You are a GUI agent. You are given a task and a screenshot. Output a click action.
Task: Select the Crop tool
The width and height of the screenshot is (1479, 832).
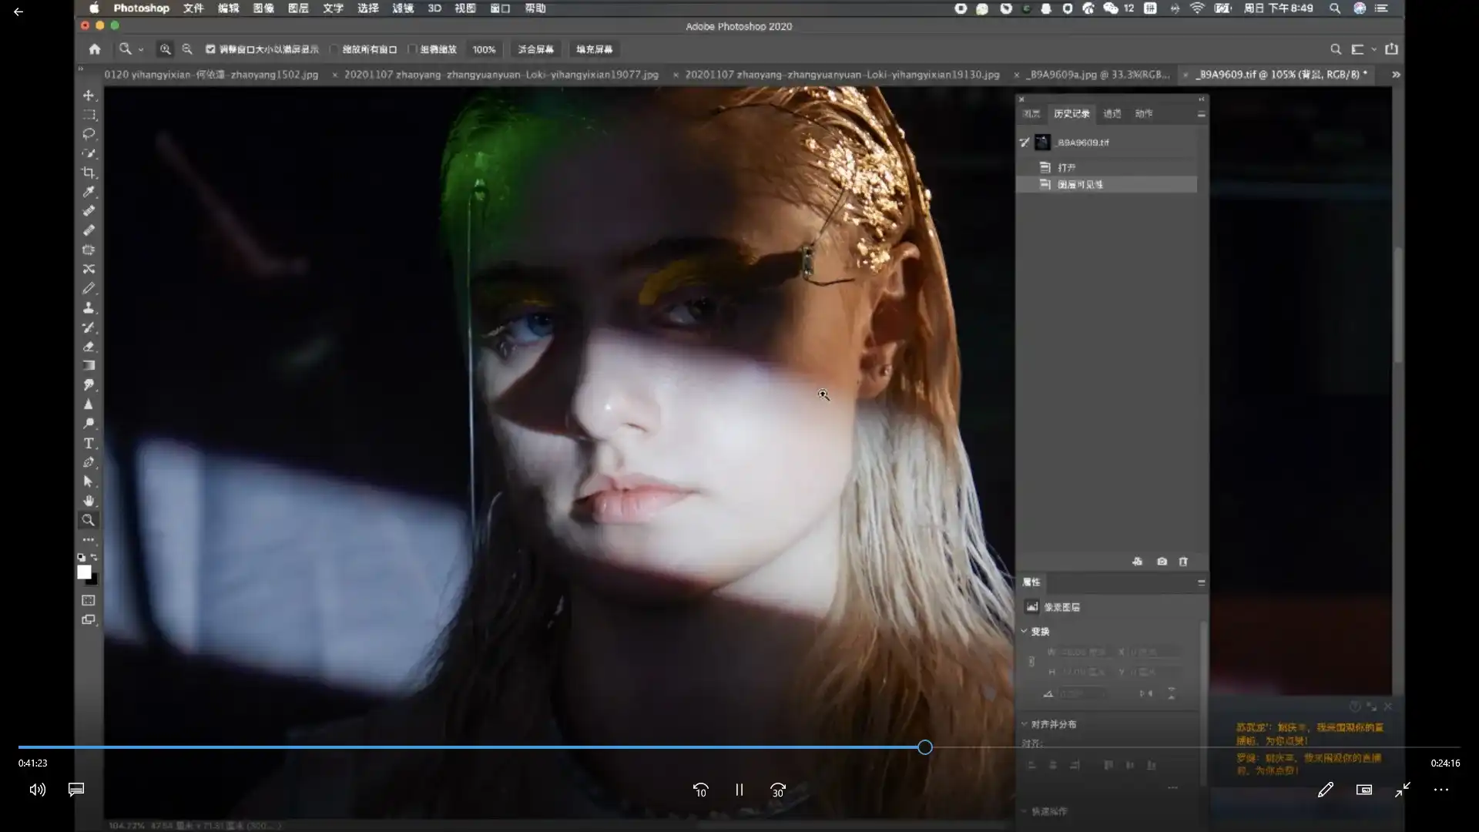tap(89, 173)
